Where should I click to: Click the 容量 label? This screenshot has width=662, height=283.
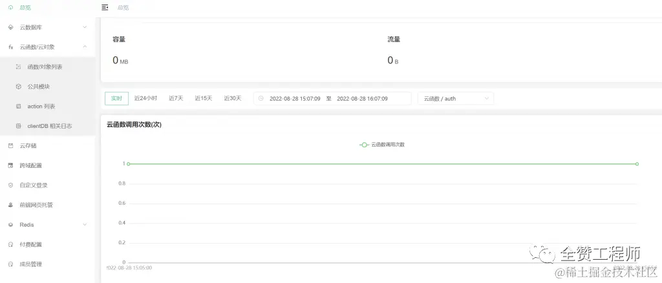pos(119,39)
